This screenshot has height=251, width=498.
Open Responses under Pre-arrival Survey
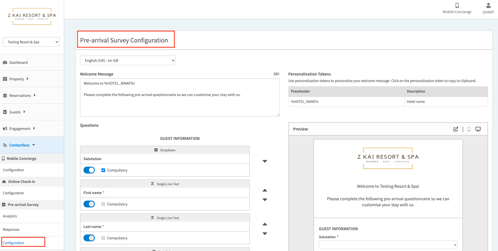[11, 230]
